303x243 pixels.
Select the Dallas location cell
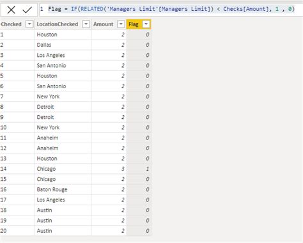pyautogui.click(x=63, y=45)
